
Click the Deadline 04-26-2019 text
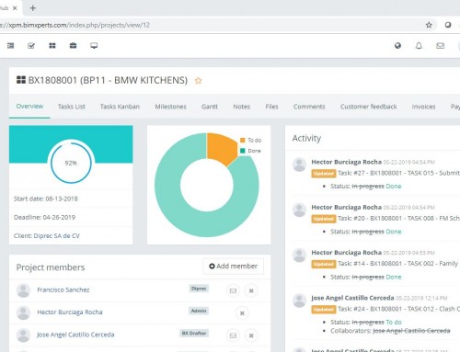click(x=44, y=218)
